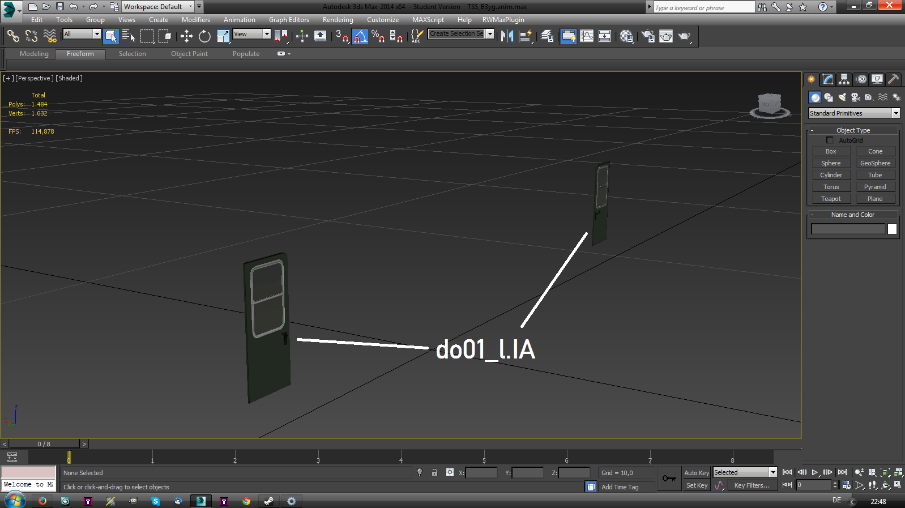Enable the AutoGrid checkbox
Viewport: 905px width, 508px height.
coord(830,140)
